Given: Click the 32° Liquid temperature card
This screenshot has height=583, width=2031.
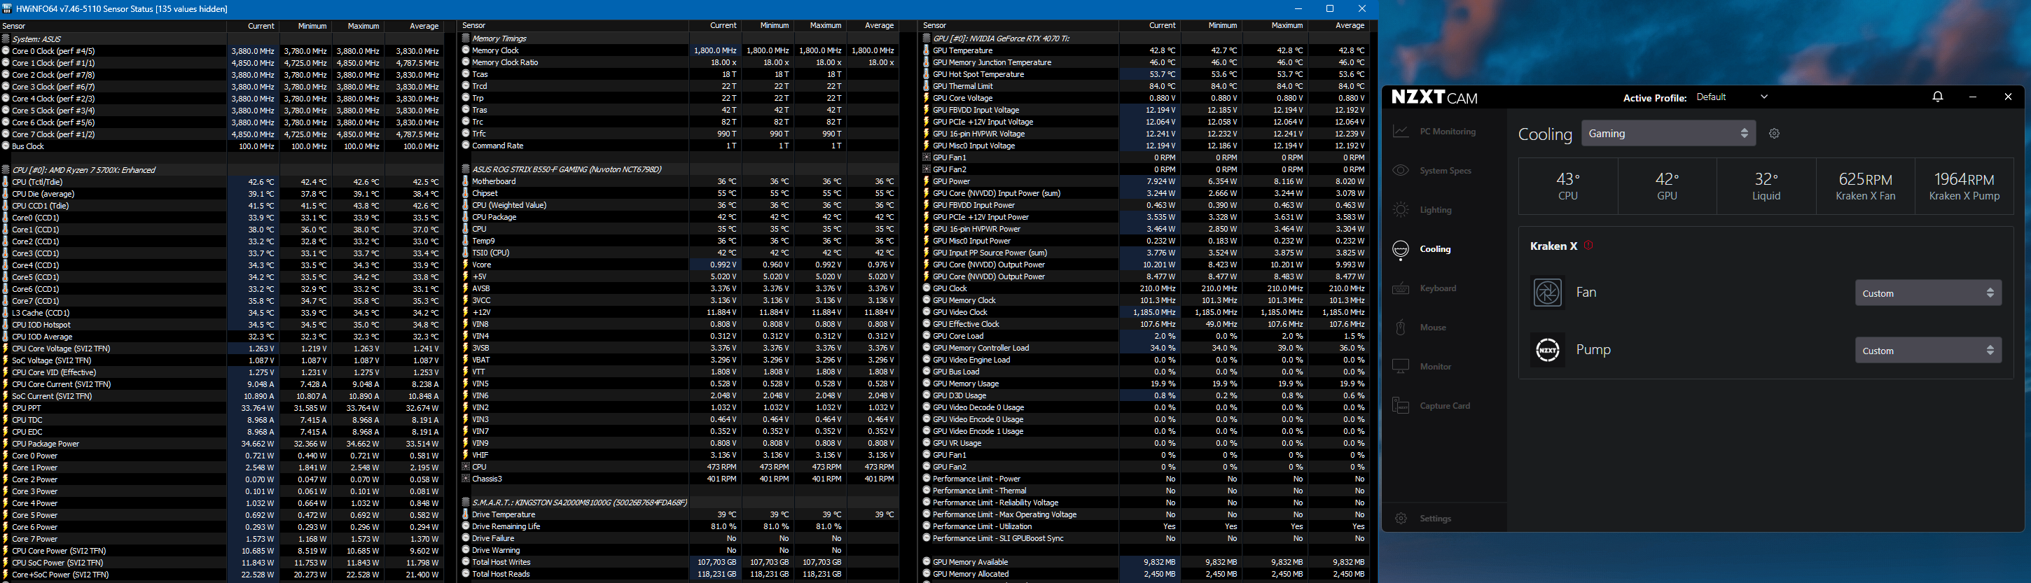Looking at the screenshot, I should [x=1766, y=187].
